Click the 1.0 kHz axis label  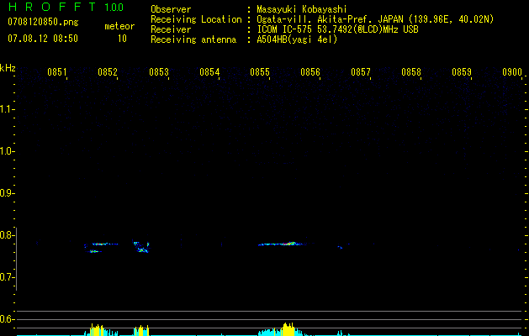[7, 151]
